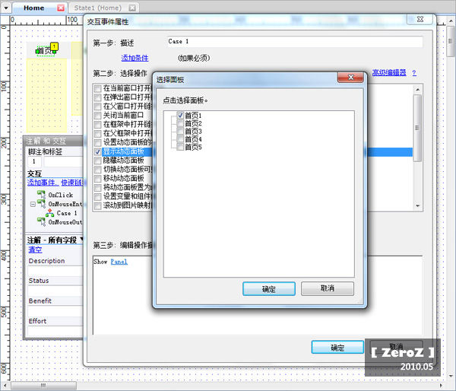Check the 首页4 panel checkbox
The height and width of the screenshot is (391, 456).
(180, 139)
